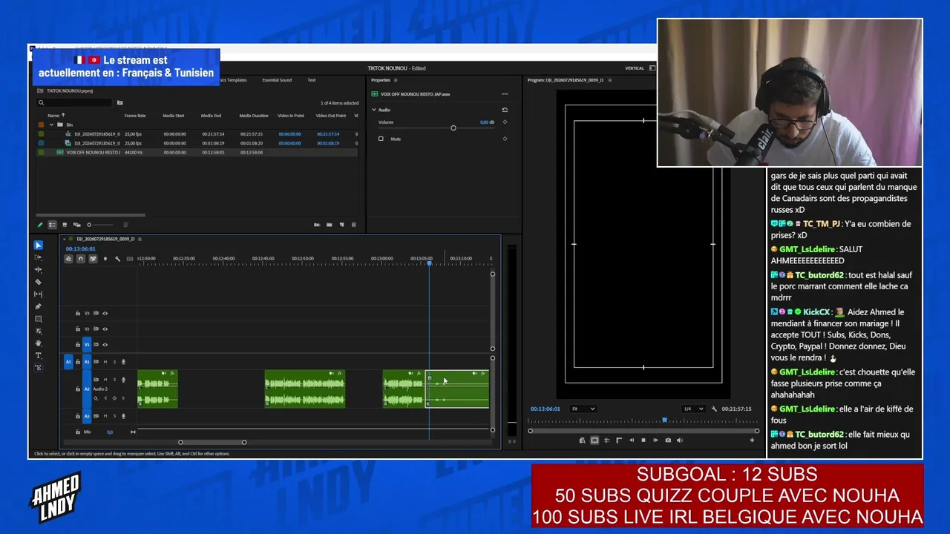
Task: Enable the Mute checkbox in Properties
Action: pos(381,139)
